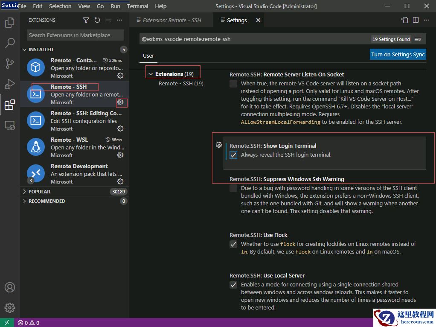Uncheck Show Login Terminal checkbox
The height and width of the screenshot is (327, 436).
233,155
